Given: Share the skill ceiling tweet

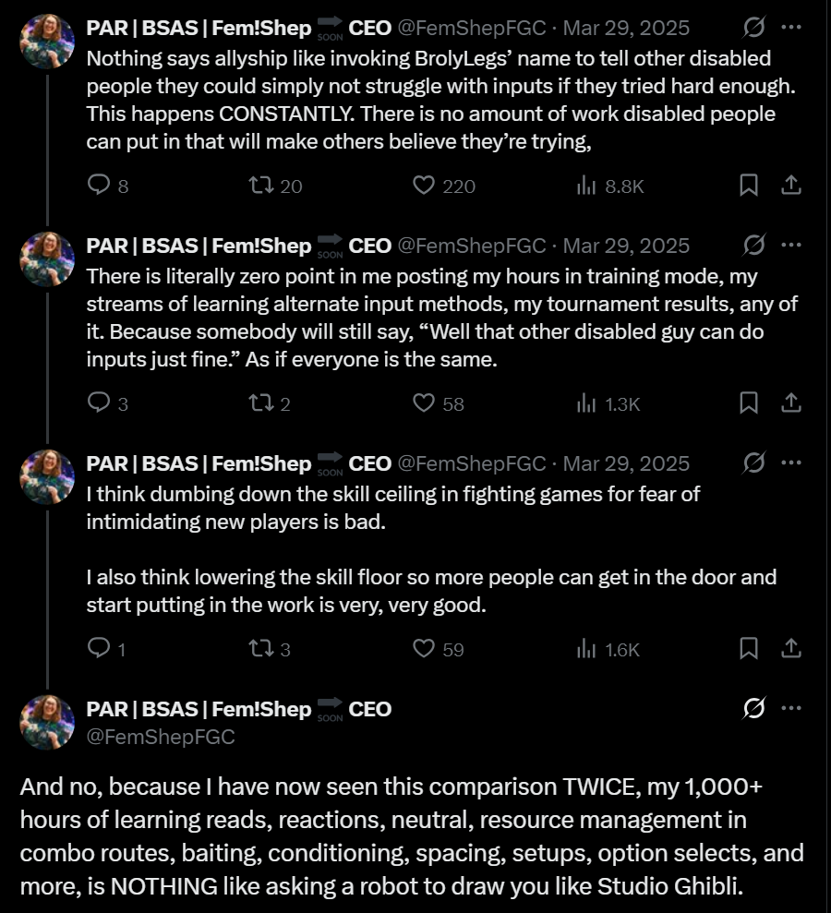Looking at the screenshot, I should point(790,648).
